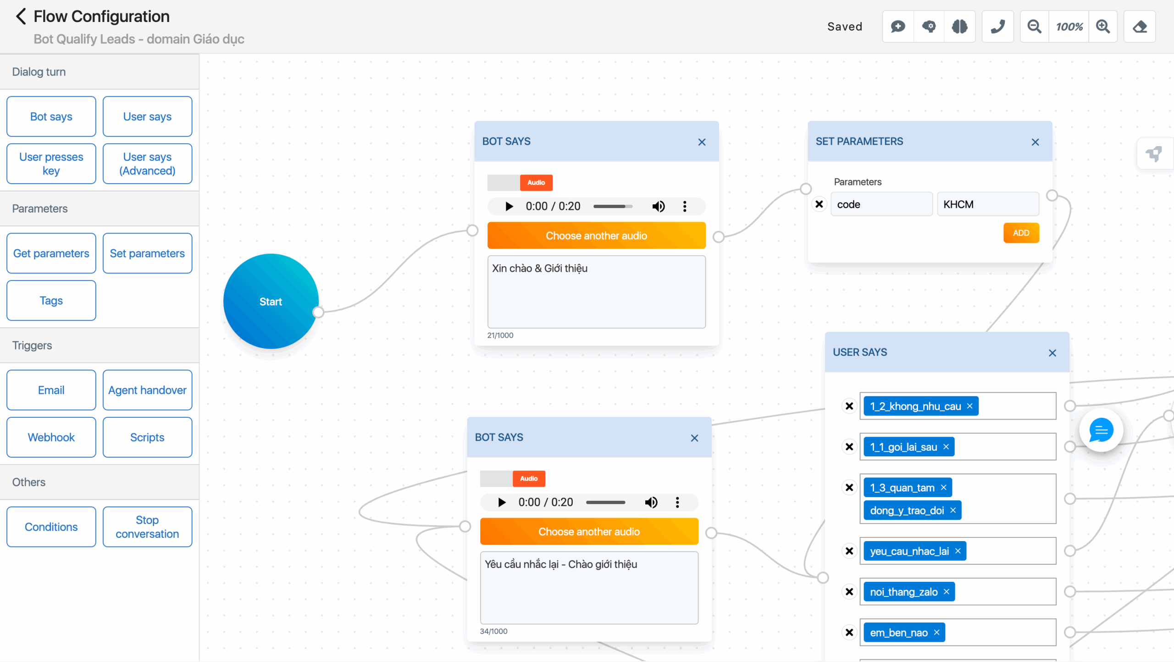This screenshot has width=1174, height=662.
Task: Click ADD button in Set Parameters
Action: tap(1021, 233)
